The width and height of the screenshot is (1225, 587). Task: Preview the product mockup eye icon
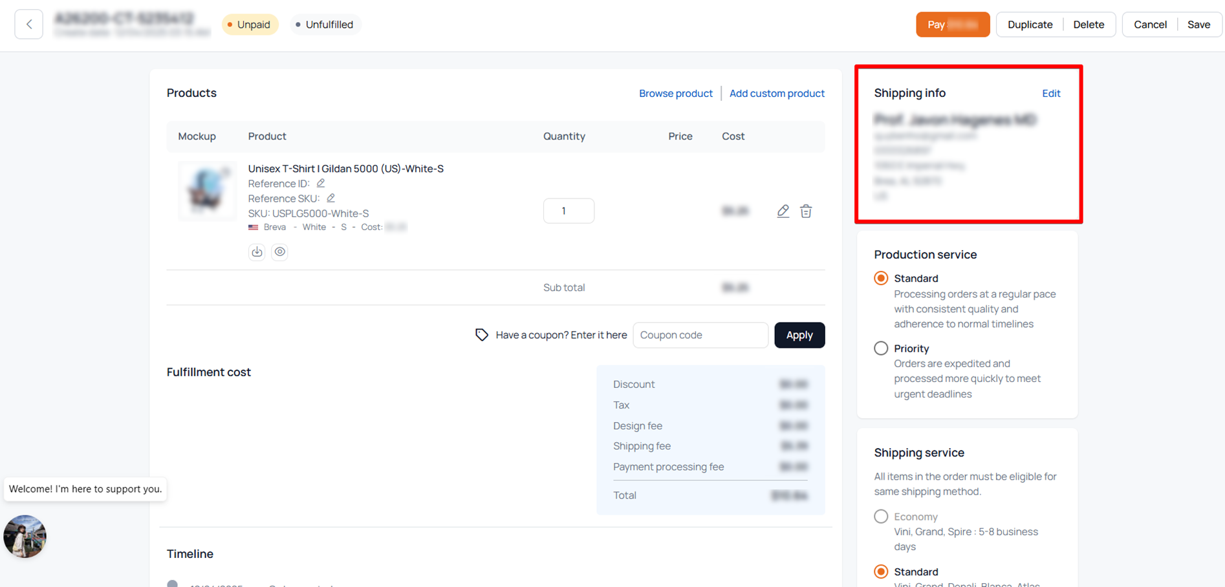point(279,252)
